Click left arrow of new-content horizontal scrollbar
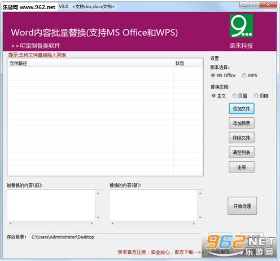 [x=113, y=224]
